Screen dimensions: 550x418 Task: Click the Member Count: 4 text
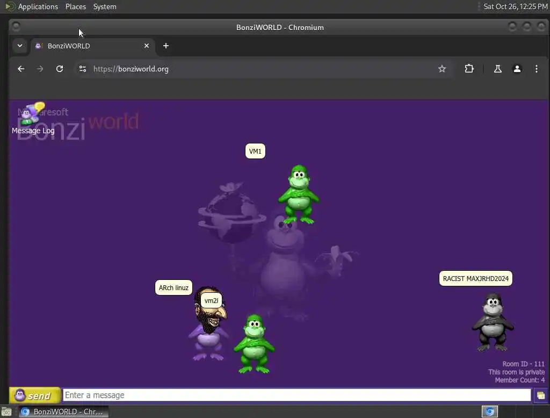pos(520,380)
